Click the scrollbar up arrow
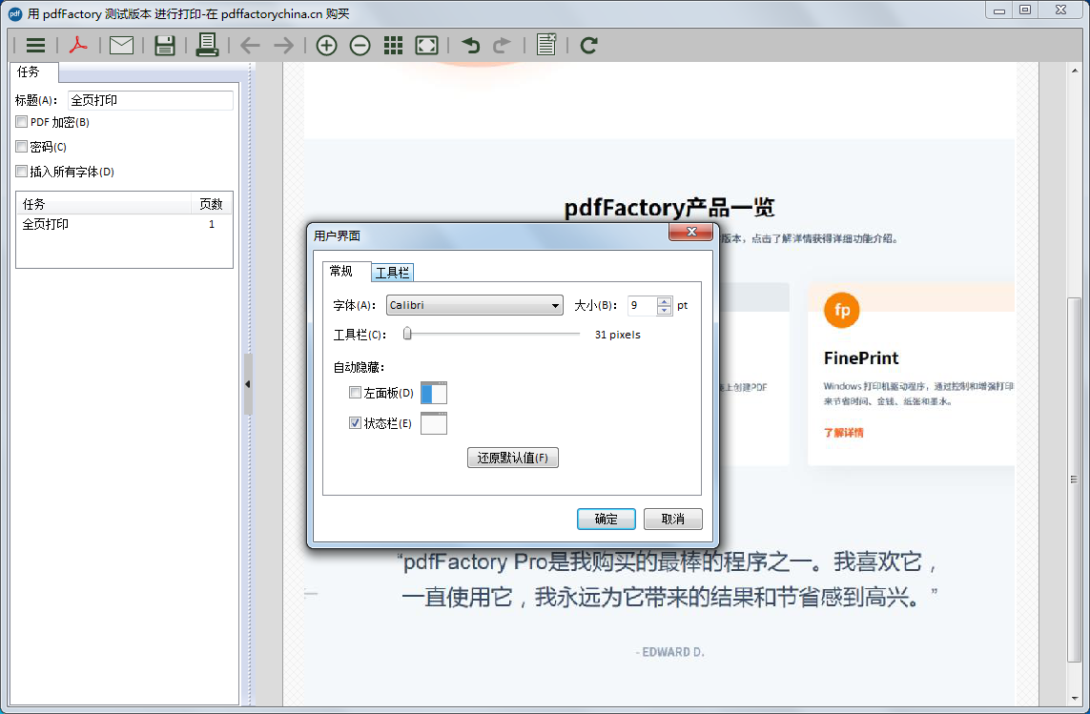Screen dimensions: 1090x714 (1074, 71)
